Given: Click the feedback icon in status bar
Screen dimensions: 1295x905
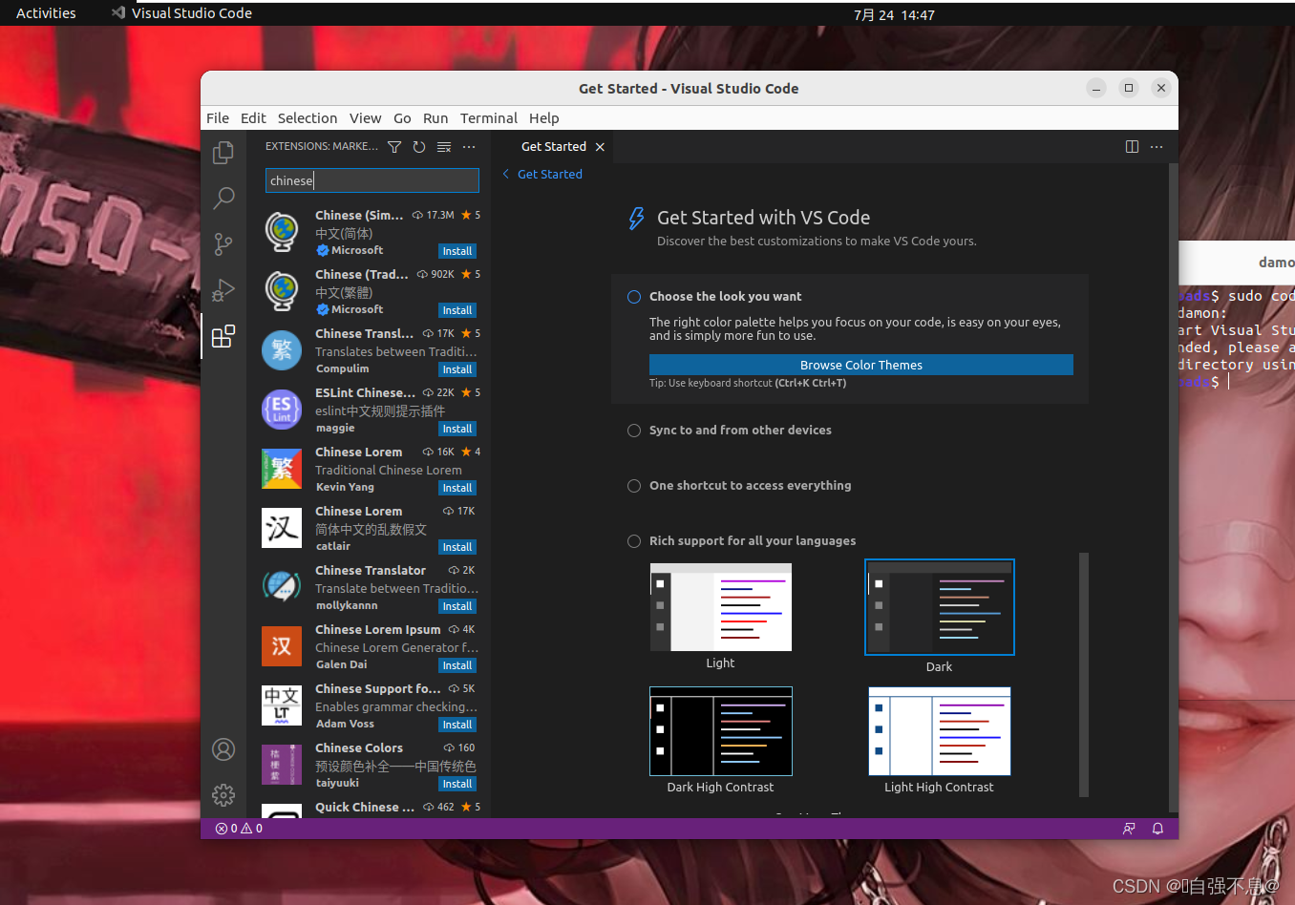Looking at the screenshot, I should coord(1129,829).
